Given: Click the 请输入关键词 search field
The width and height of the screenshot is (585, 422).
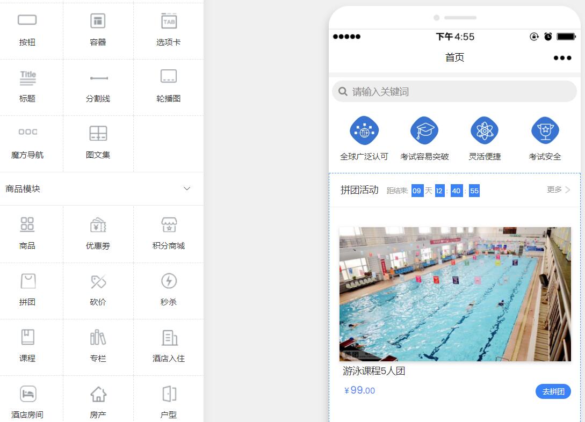Looking at the screenshot, I should [x=454, y=91].
